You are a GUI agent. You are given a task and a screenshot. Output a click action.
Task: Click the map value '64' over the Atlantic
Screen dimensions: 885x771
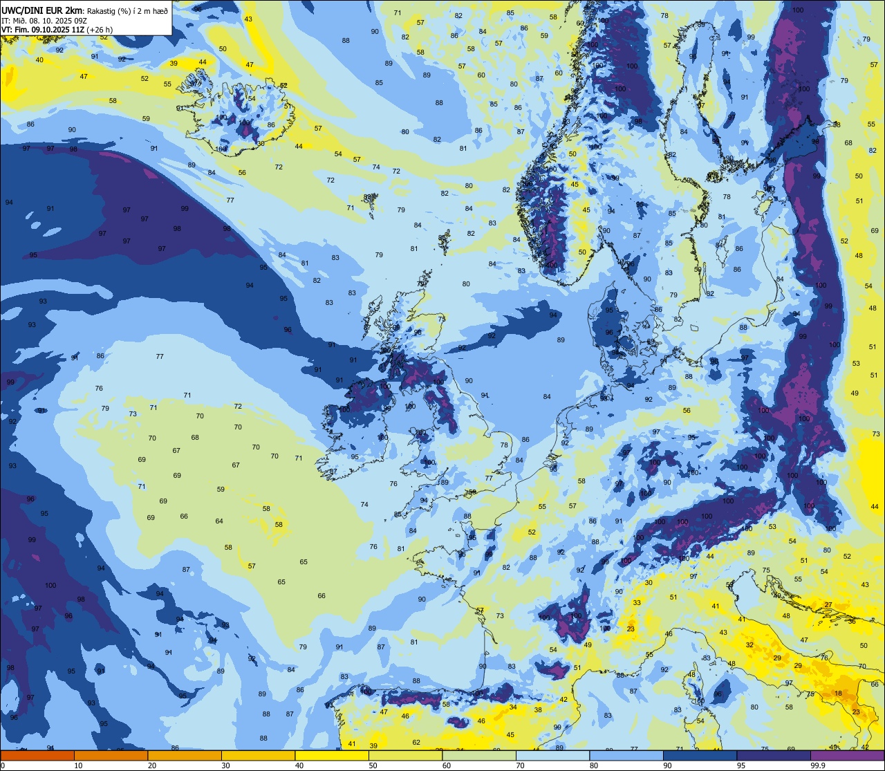(219, 521)
